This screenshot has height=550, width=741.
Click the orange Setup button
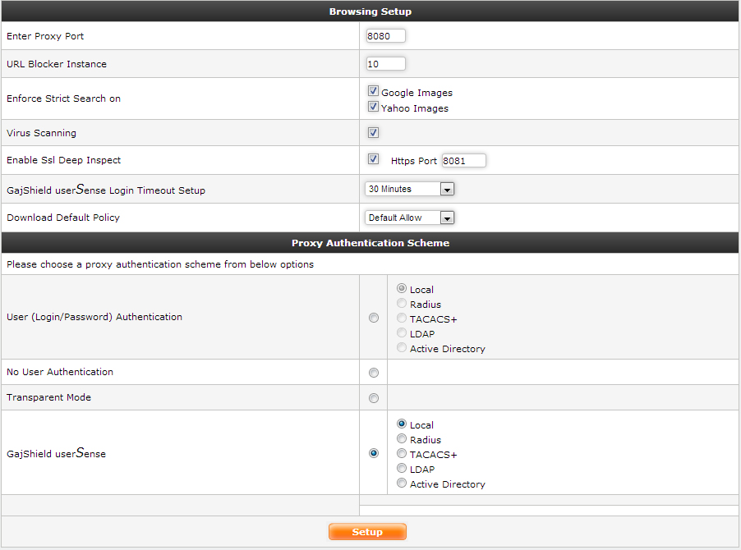pyautogui.click(x=367, y=532)
